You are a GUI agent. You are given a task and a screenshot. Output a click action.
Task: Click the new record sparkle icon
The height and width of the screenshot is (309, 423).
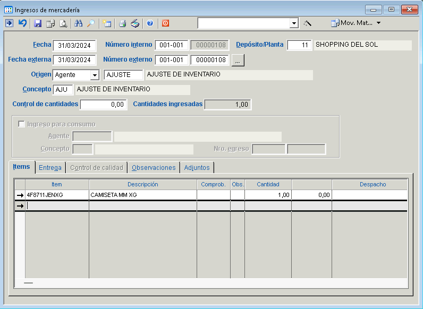(x=107, y=23)
